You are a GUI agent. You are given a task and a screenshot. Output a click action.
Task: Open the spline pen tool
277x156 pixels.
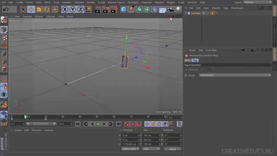pyautogui.click(x=132, y=9)
